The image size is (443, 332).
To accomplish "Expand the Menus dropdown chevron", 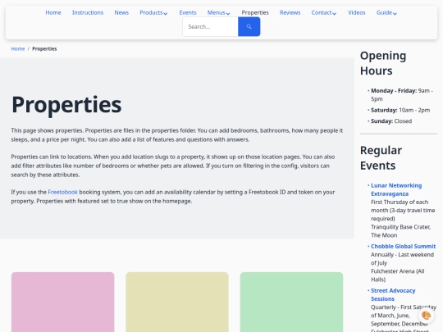I will [228, 13].
